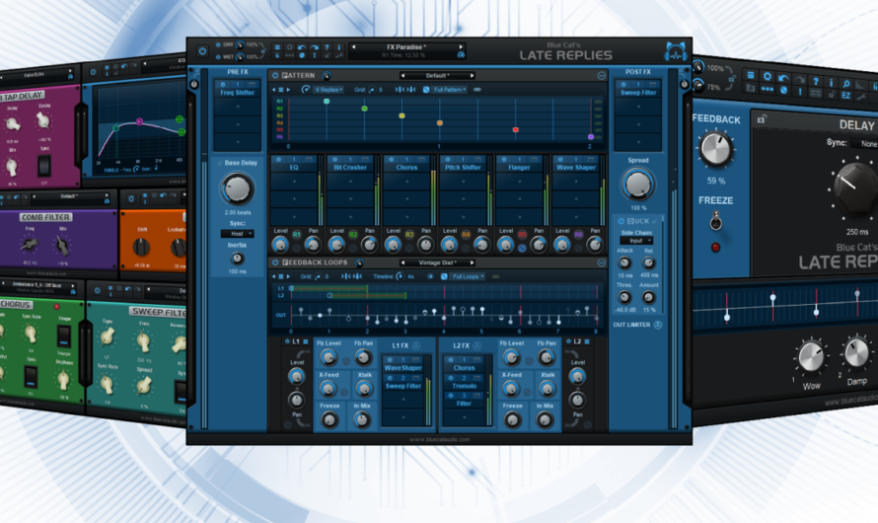Image resolution: width=878 pixels, height=523 pixels.
Task: Open the Full Loops dropdown
Action: point(469,276)
